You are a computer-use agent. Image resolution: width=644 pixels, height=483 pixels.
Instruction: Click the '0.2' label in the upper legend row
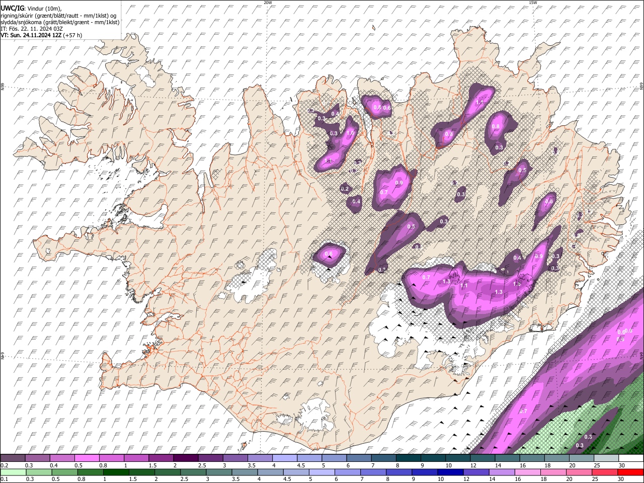click(x=4, y=465)
